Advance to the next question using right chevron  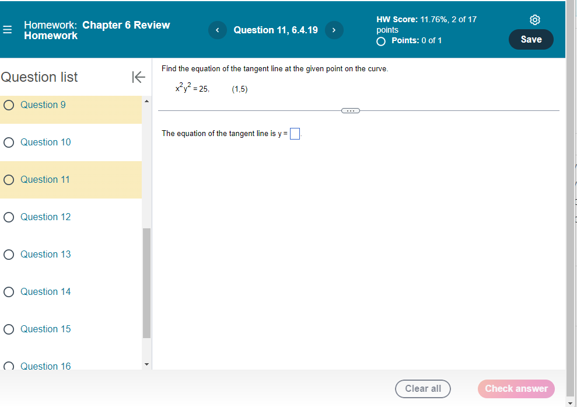click(x=334, y=30)
